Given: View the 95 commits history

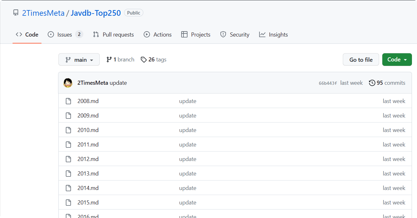Looking at the screenshot, I should click(x=387, y=83).
